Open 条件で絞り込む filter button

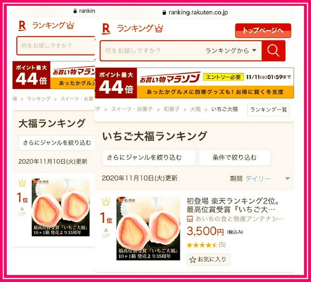click(234, 158)
